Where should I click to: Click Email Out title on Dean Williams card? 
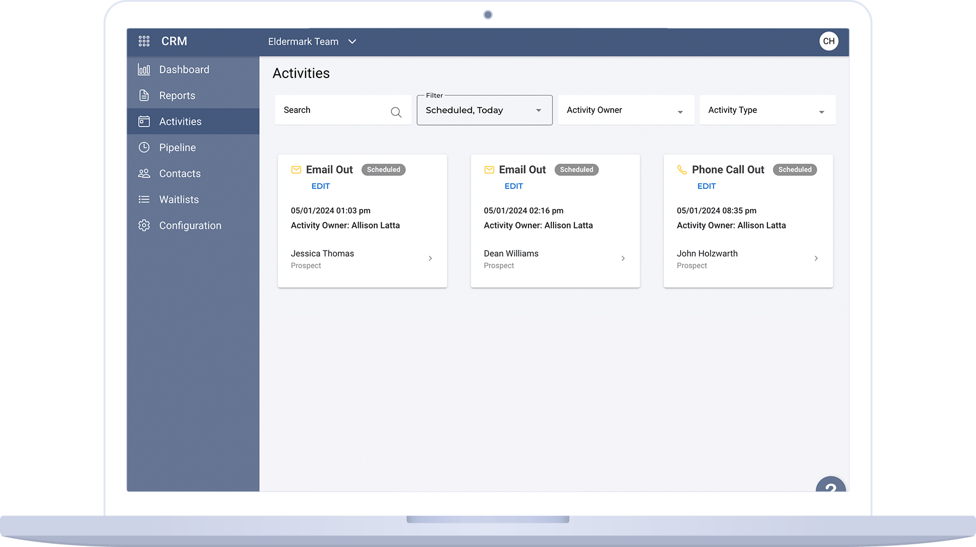[522, 170]
